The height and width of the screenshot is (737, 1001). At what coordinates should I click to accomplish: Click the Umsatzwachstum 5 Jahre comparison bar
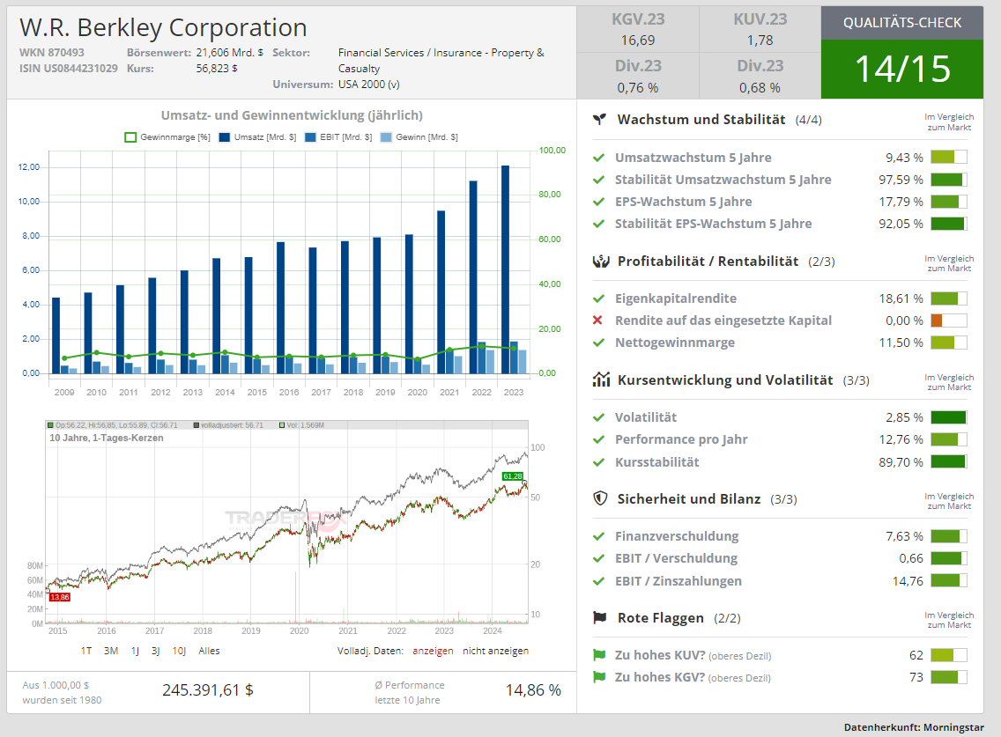click(948, 158)
